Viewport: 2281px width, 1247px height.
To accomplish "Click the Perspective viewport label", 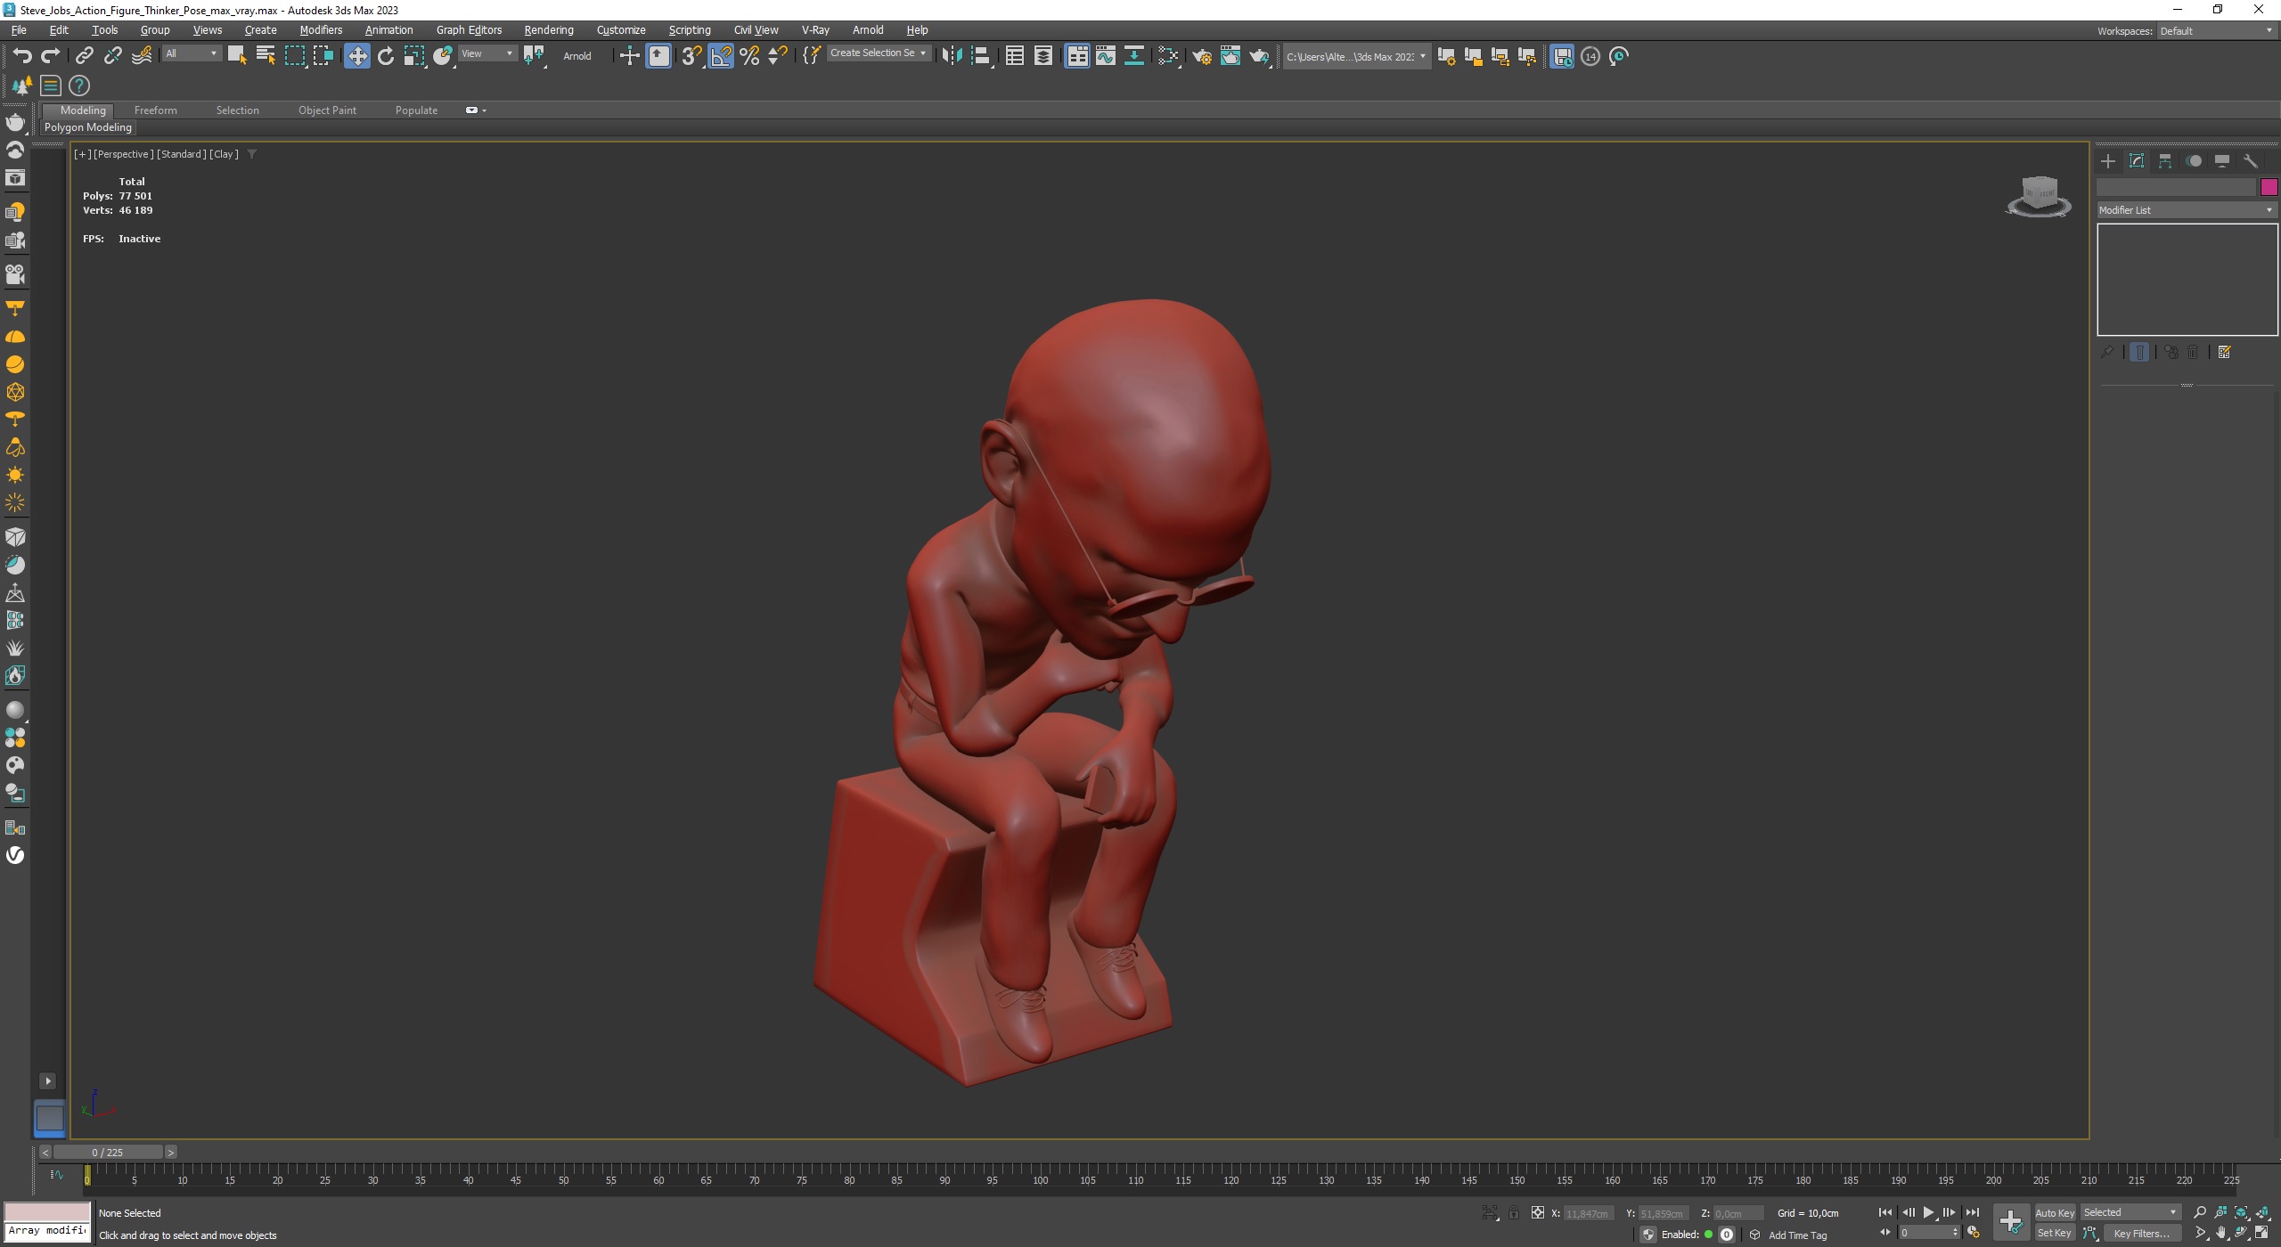I will [123, 154].
